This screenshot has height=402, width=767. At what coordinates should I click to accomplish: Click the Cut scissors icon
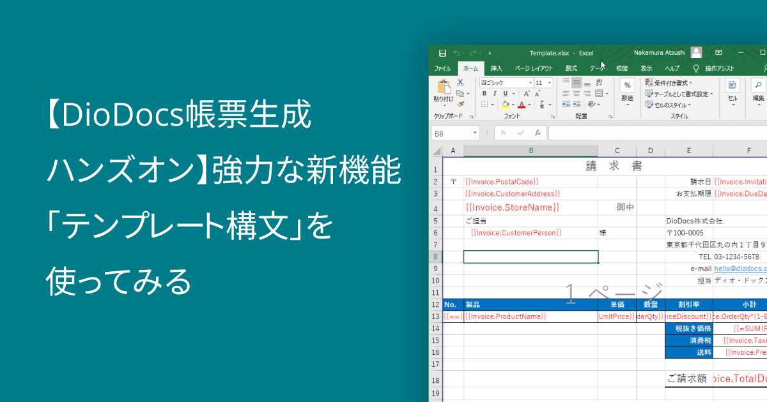click(x=460, y=82)
